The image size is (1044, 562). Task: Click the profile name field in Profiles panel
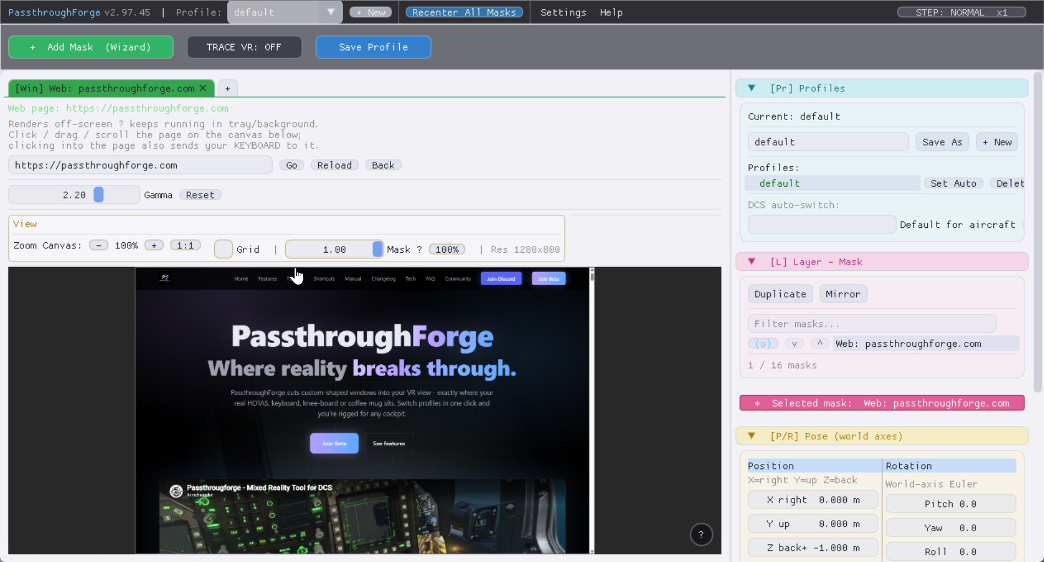tap(828, 142)
